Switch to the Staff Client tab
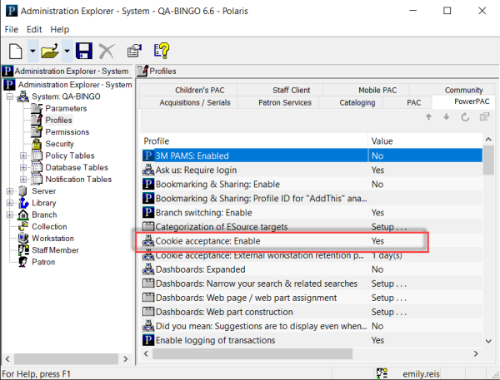The height and width of the screenshot is (380, 500). (x=291, y=91)
